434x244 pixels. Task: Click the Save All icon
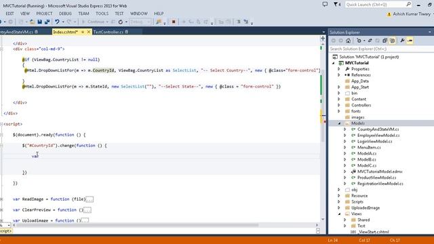point(47,22)
